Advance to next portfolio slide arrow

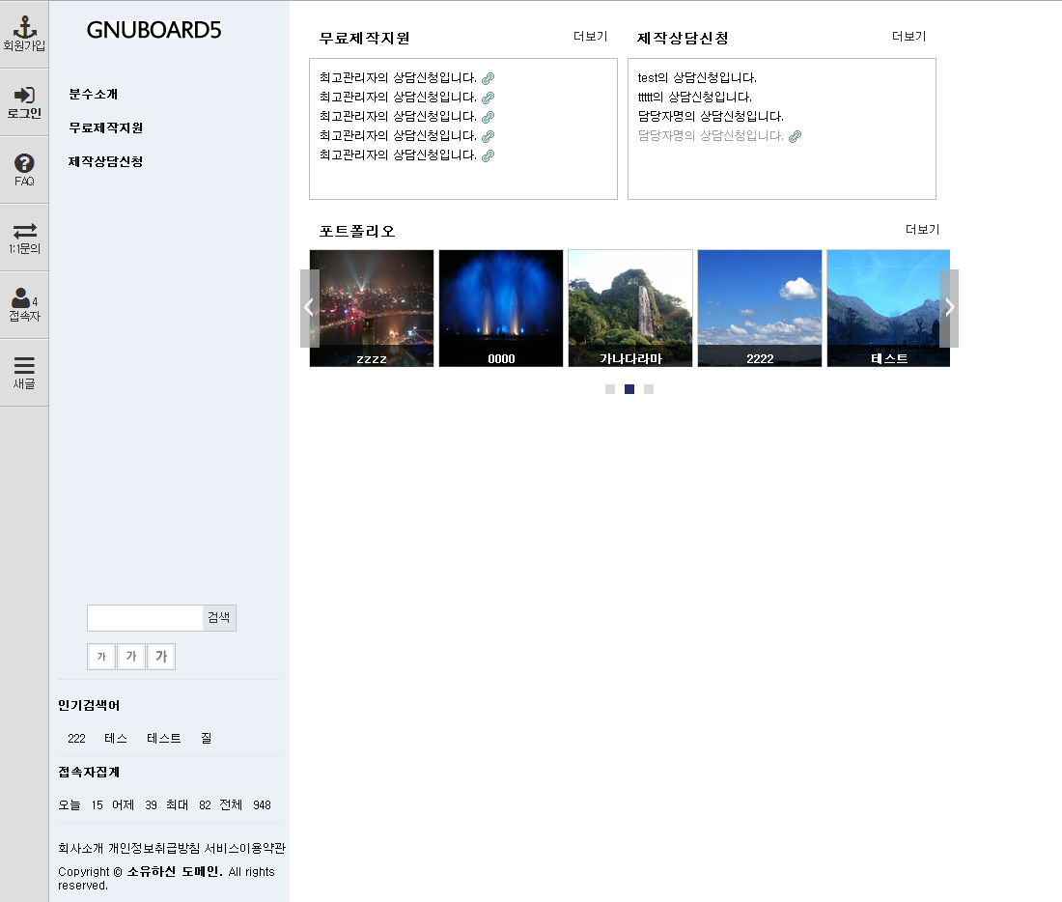click(949, 308)
